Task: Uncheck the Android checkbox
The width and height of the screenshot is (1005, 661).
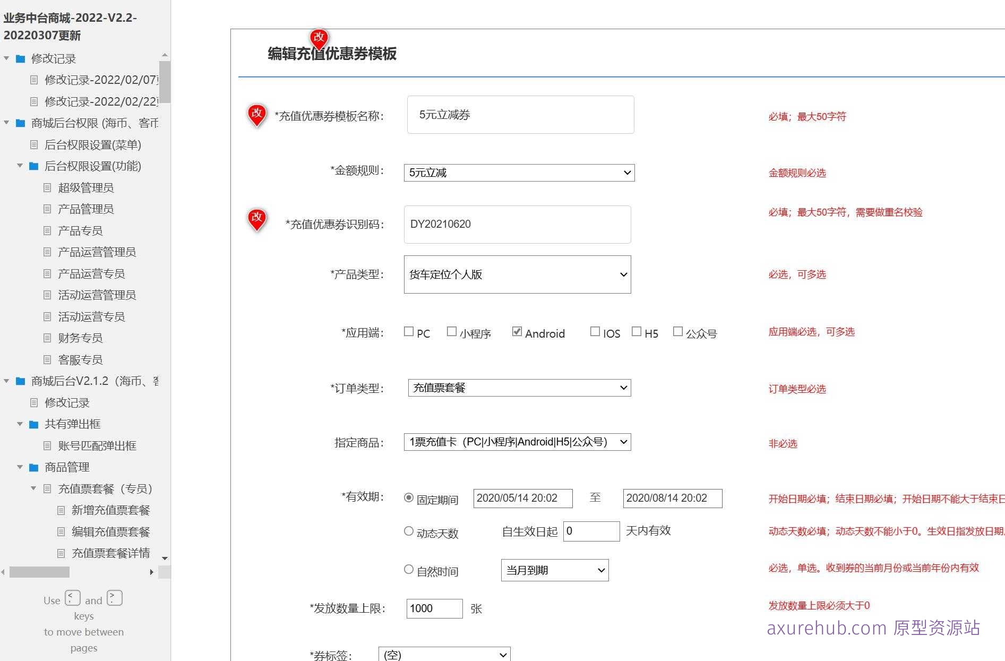Action: pyautogui.click(x=517, y=331)
